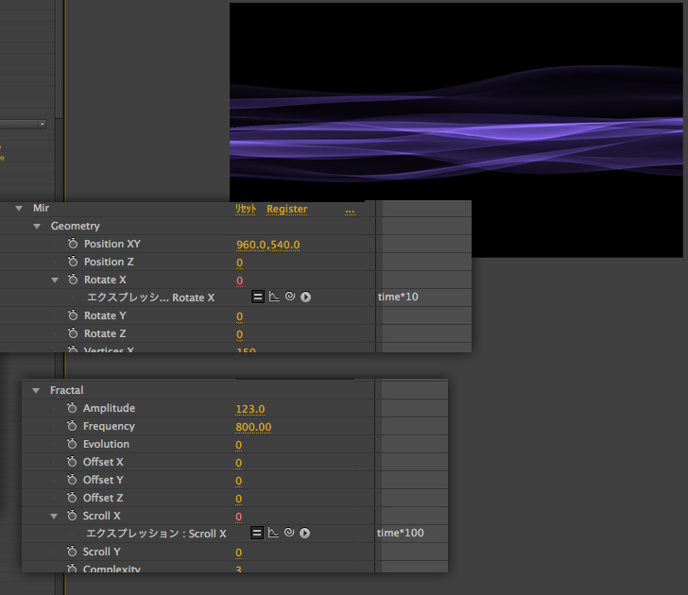
Task: Collapse the Fractal property group
Action: [37, 390]
